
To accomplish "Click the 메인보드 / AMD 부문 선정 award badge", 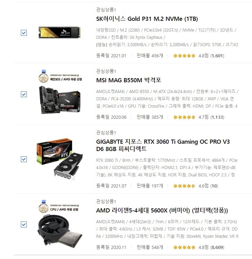I will [60, 78].
